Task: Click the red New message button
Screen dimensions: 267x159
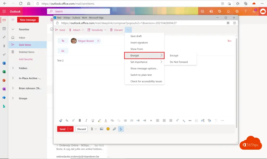Action: pos(28,20)
